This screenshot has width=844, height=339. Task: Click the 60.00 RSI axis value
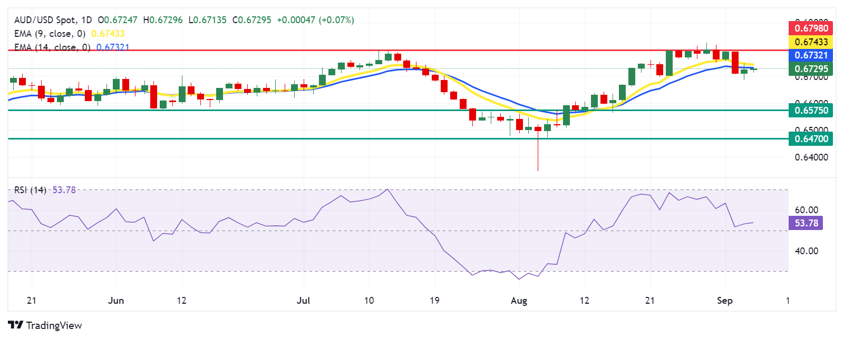[806, 210]
